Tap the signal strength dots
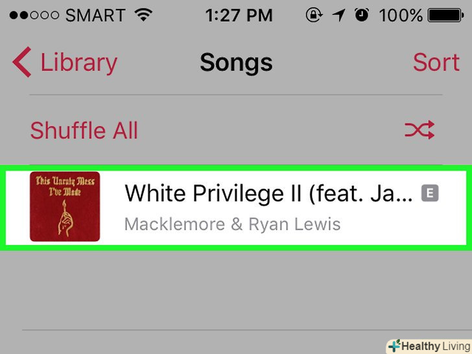The width and height of the screenshot is (472, 354). (34, 15)
